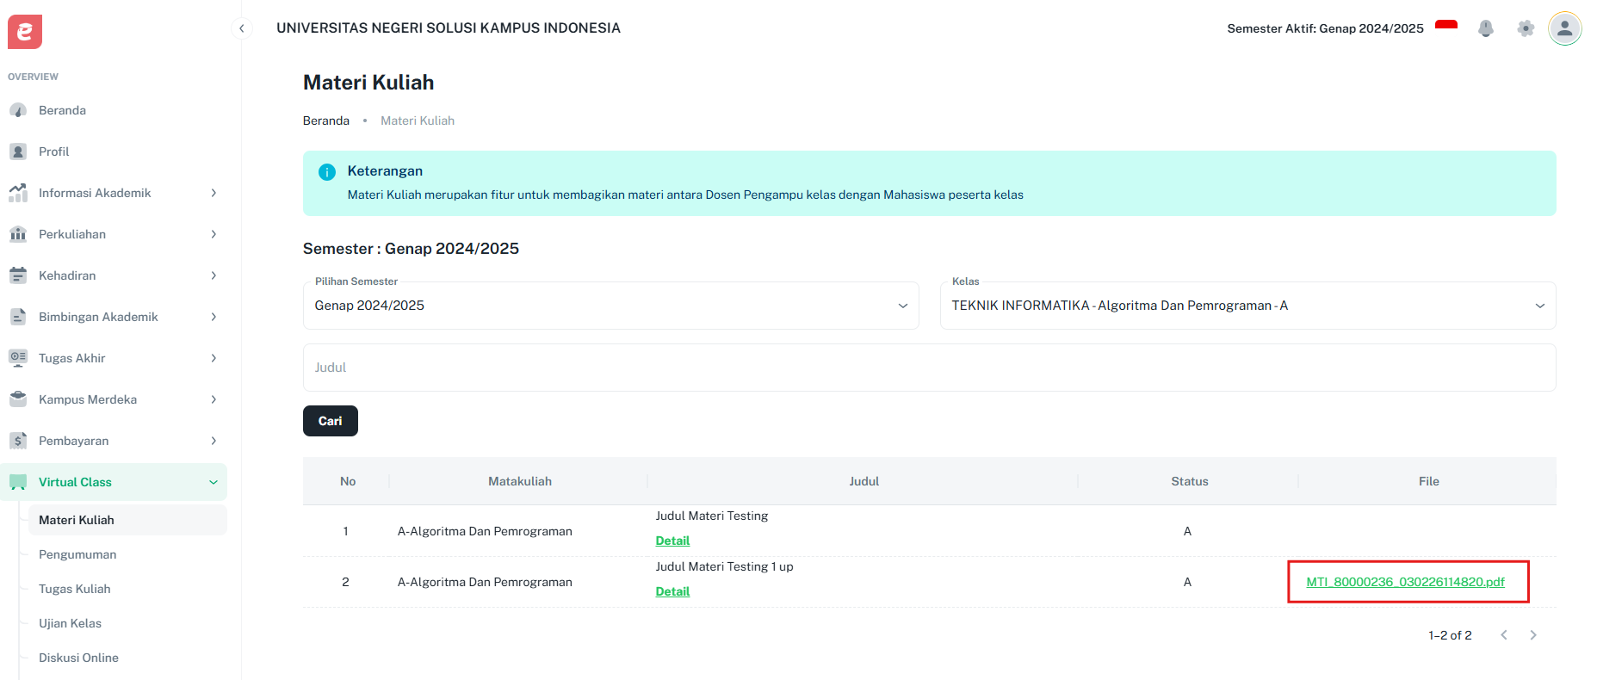Image resolution: width=1597 pixels, height=680 pixels.
Task: Click the Status column header
Action: (1190, 481)
